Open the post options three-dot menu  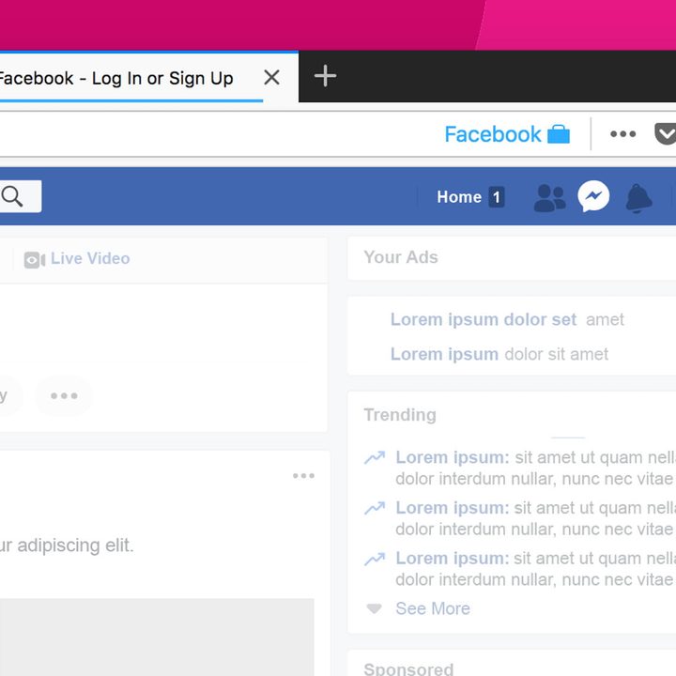303,476
